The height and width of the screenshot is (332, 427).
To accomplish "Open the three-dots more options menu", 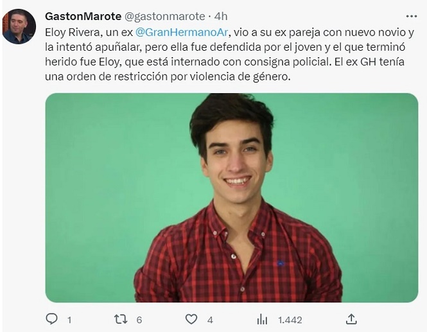I will click(411, 16).
